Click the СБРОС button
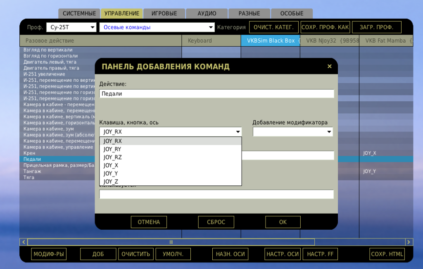The image size is (423, 269). (216, 222)
